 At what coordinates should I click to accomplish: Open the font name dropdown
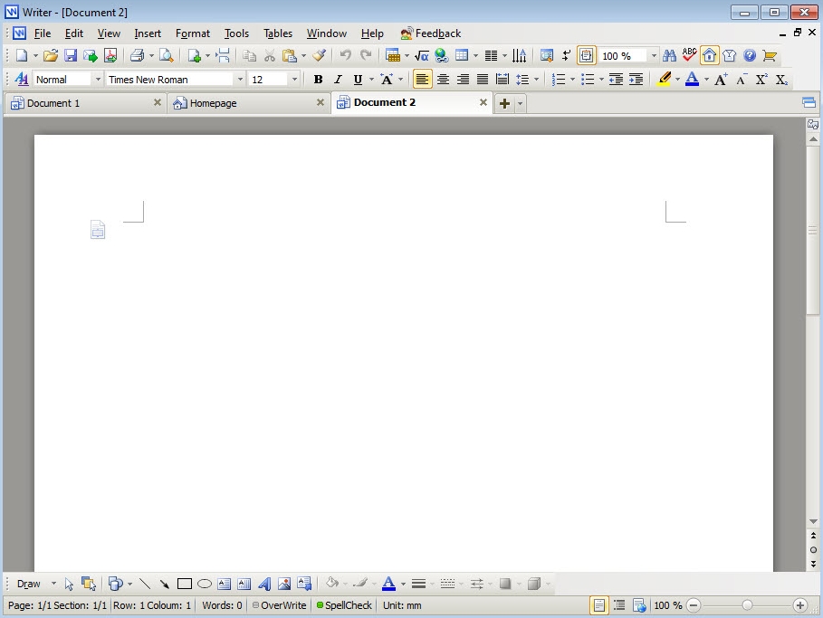pyautogui.click(x=240, y=80)
